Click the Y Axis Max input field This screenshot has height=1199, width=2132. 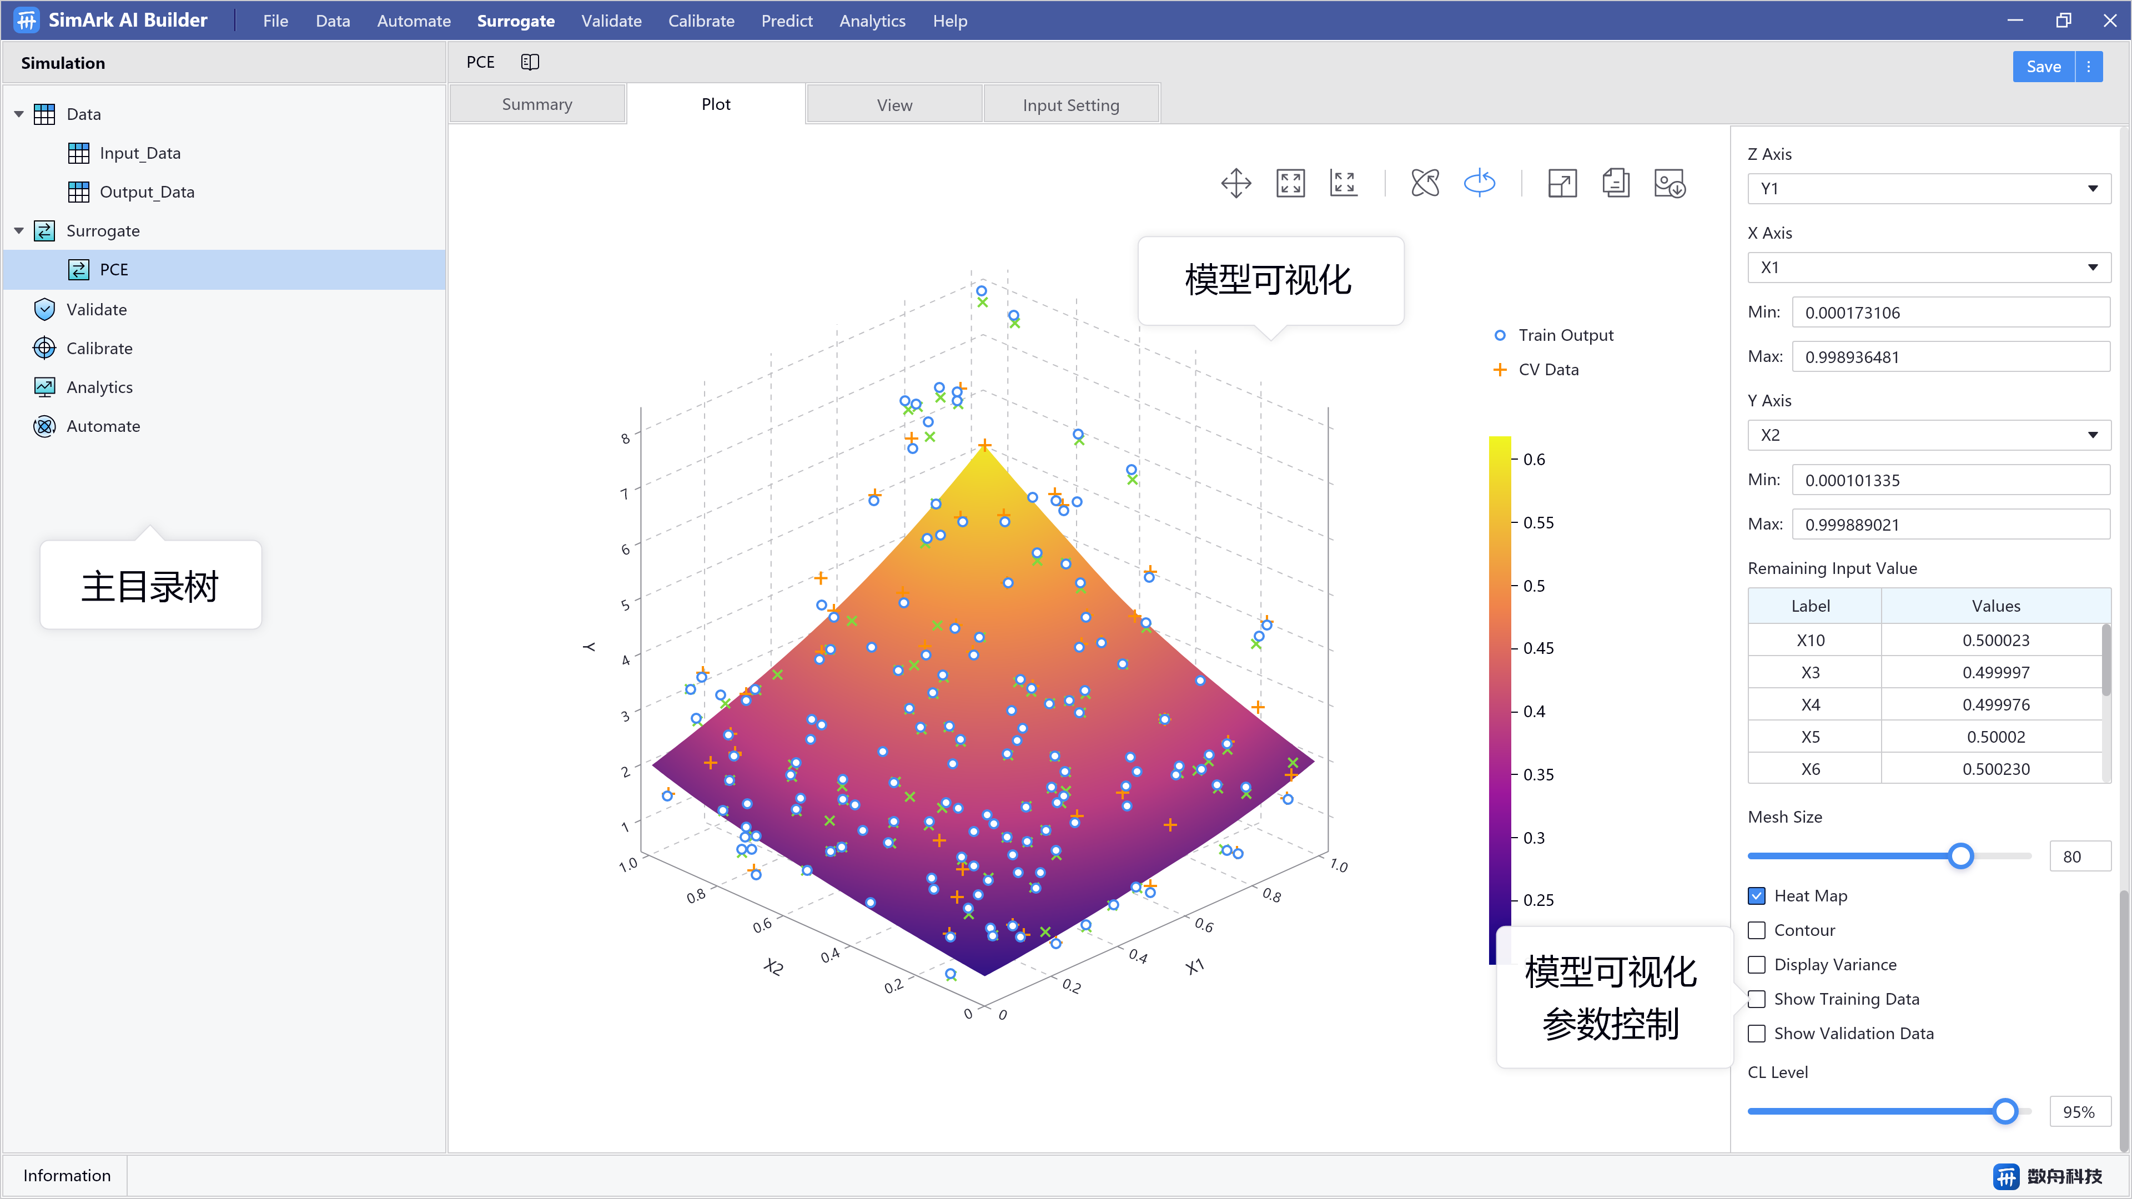click(1951, 525)
